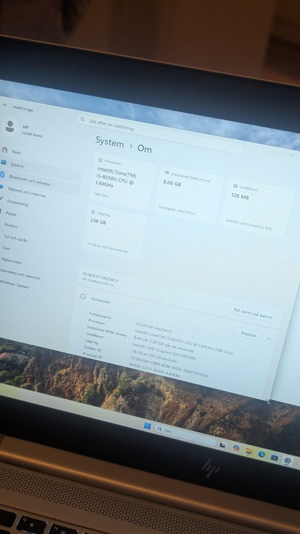Screen dimensions: 300x534
Task: Click the Enhets-ID row label
Action: point(92,348)
